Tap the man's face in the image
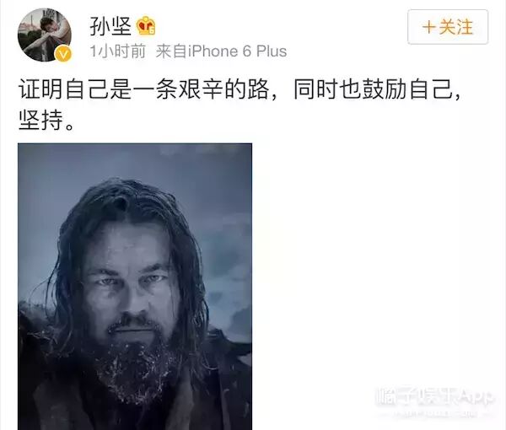The height and width of the screenshot is (430, 506). (132, 284)
